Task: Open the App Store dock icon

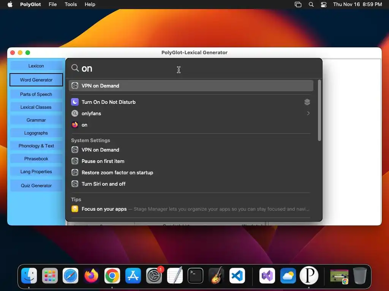Action: (x=133, y=275)
